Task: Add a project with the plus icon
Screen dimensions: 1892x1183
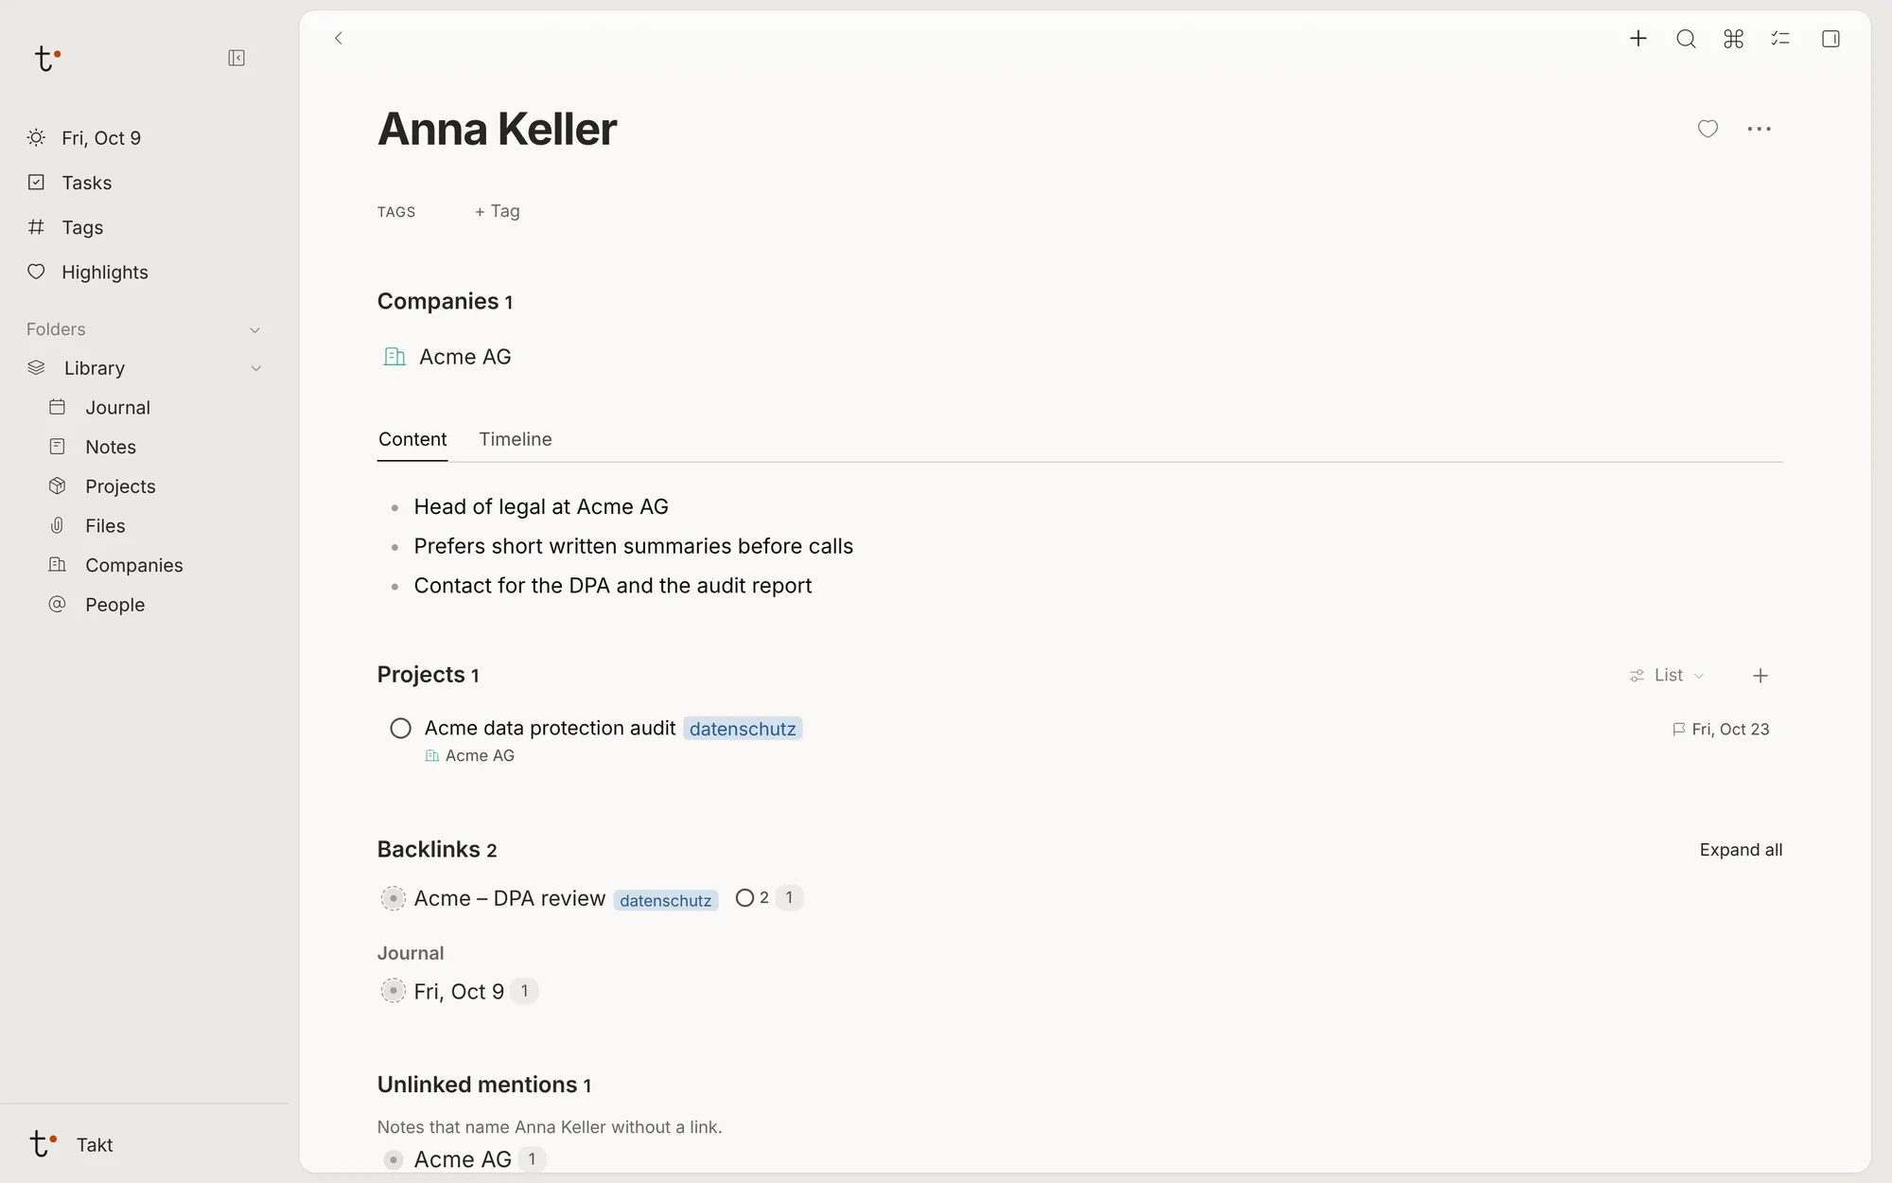Action: [1761, 676]
